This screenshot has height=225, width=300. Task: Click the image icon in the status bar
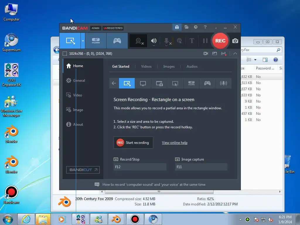coord(214,54)
